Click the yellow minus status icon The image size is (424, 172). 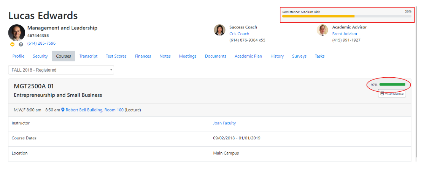(13, 44)
